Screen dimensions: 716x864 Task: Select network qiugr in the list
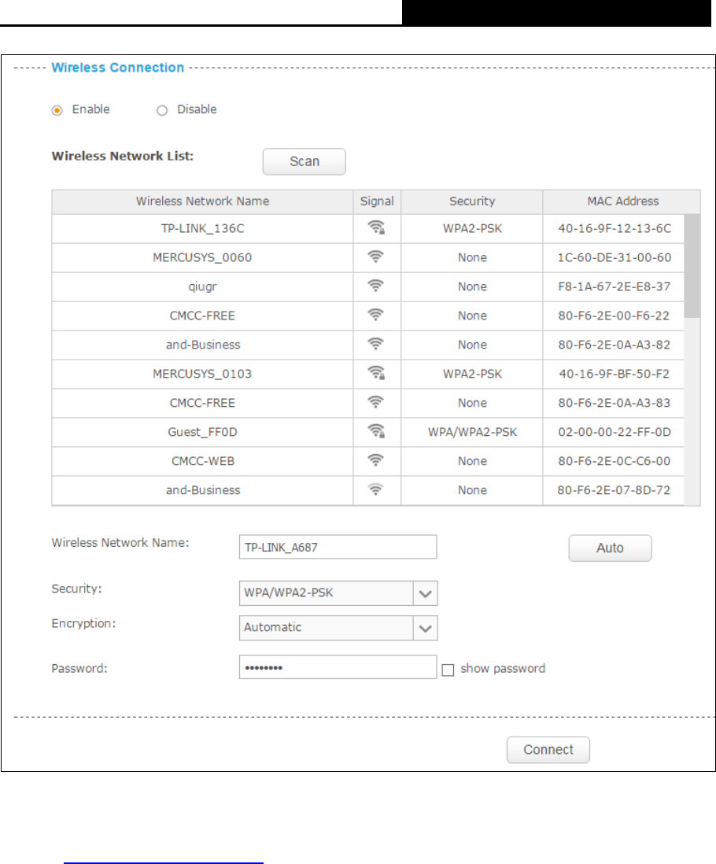click(202, 287)
